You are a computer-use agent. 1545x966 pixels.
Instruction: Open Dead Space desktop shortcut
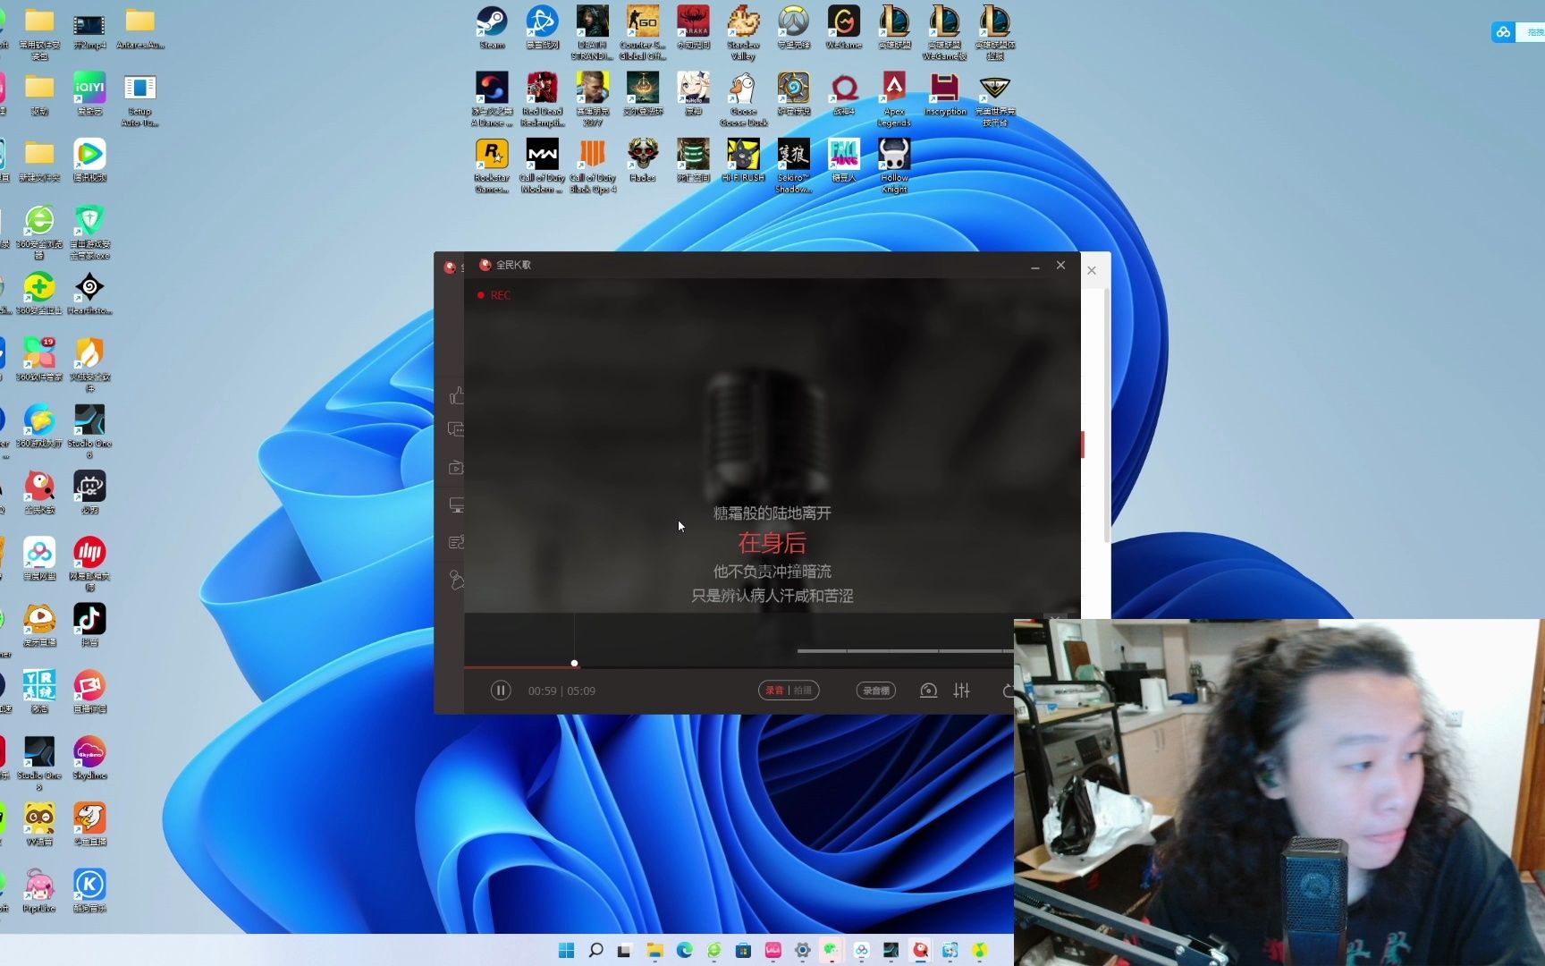[x=693, y=161]
